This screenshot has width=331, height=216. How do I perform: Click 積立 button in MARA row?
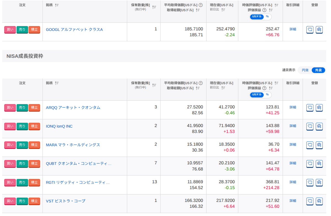click(34, 145)
